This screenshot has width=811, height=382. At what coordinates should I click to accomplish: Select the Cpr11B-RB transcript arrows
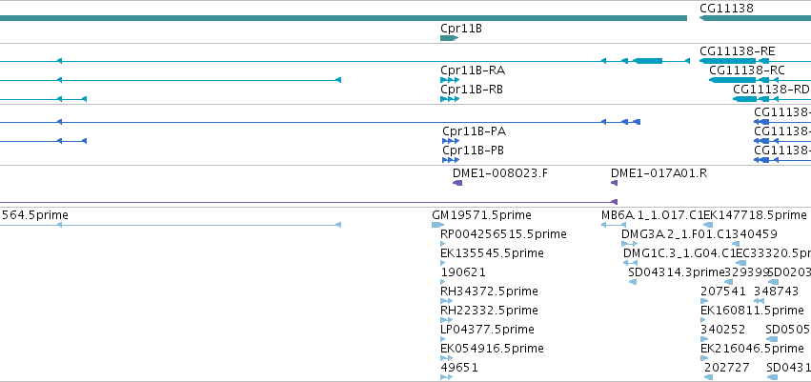[450, 99]
